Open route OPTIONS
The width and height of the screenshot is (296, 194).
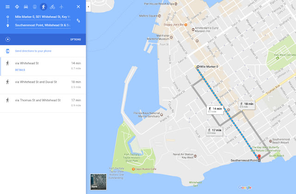point(75,39)
